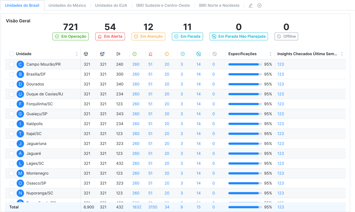Image resolution: width=355 pixels, height=212 pixels.
Task: Sort by Especificações column arrows
Action: (270, 54)
